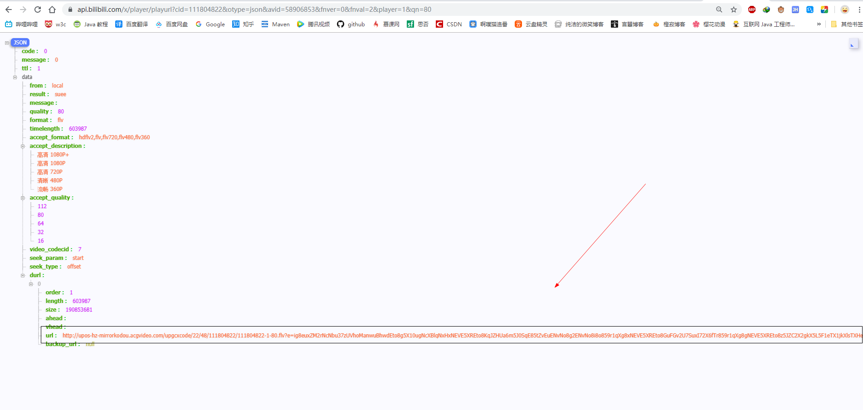
Task: Click the seek_type value offset
Action: coord(74,267)
